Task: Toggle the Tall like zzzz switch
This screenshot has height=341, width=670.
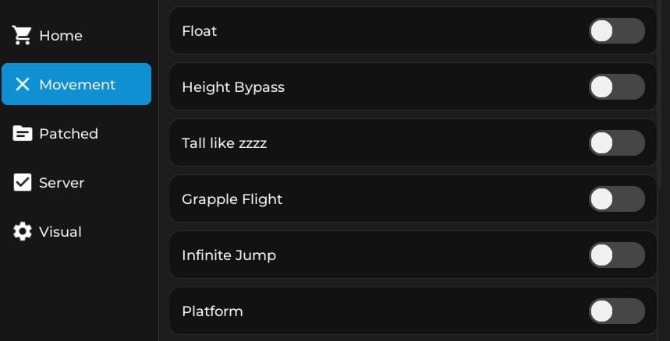Action: [616, 143]
